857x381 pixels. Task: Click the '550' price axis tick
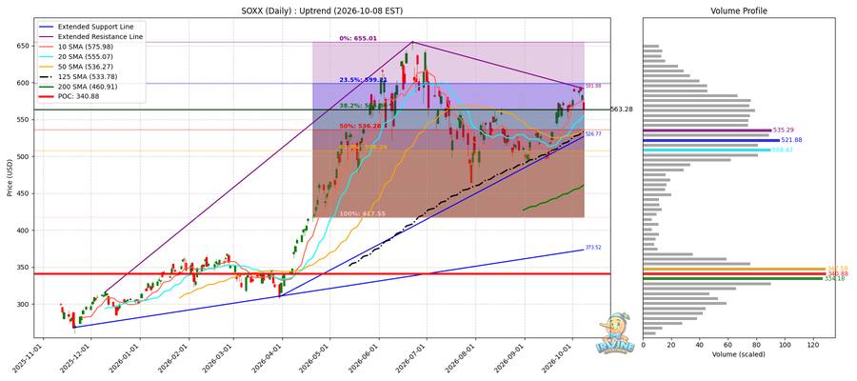24,120
